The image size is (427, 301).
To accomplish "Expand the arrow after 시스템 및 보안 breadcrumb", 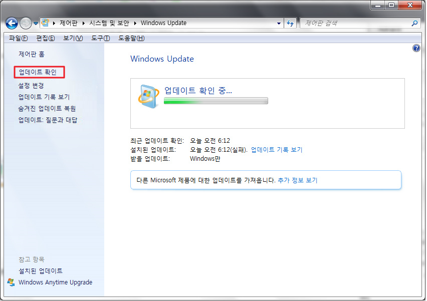I will point(135,23).
